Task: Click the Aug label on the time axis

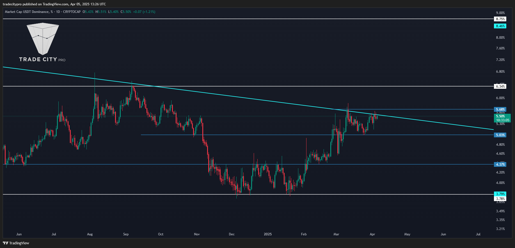Action: point(90,234)
